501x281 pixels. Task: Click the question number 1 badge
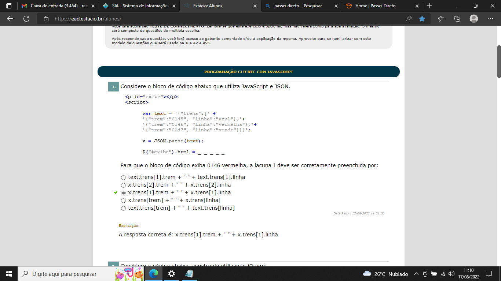tap(114, 87)
